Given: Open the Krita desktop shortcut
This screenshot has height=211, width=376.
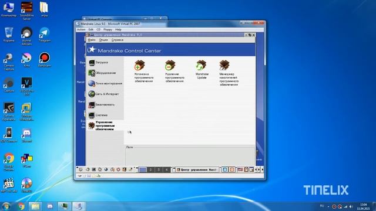Looking at the screenshot, I should [26, 60].
